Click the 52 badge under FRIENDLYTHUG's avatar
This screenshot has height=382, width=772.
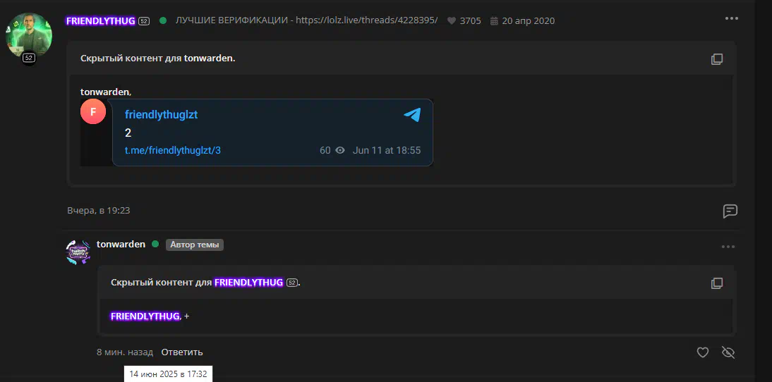pyautogui.click(x=28, y=58)
